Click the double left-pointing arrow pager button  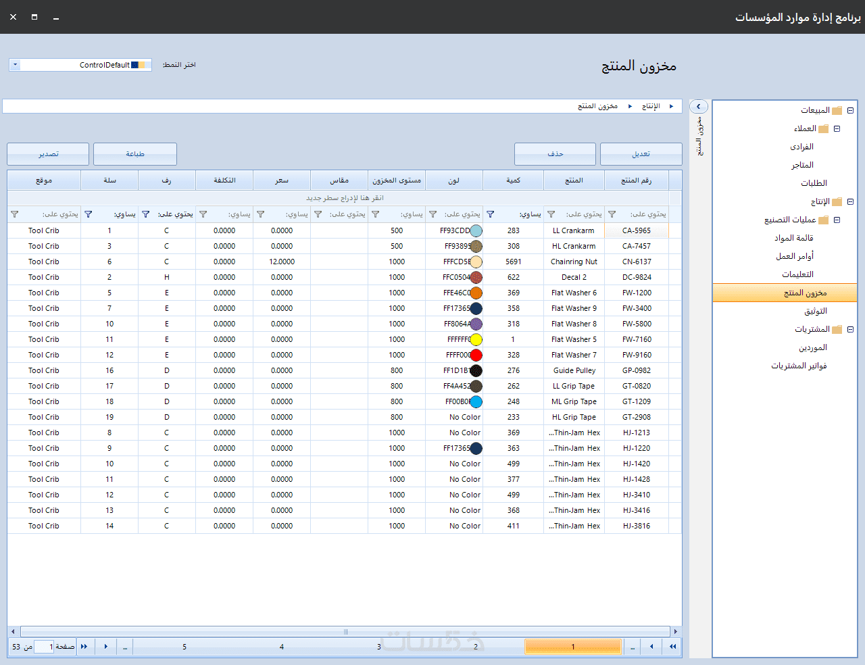tap(673, 647)
